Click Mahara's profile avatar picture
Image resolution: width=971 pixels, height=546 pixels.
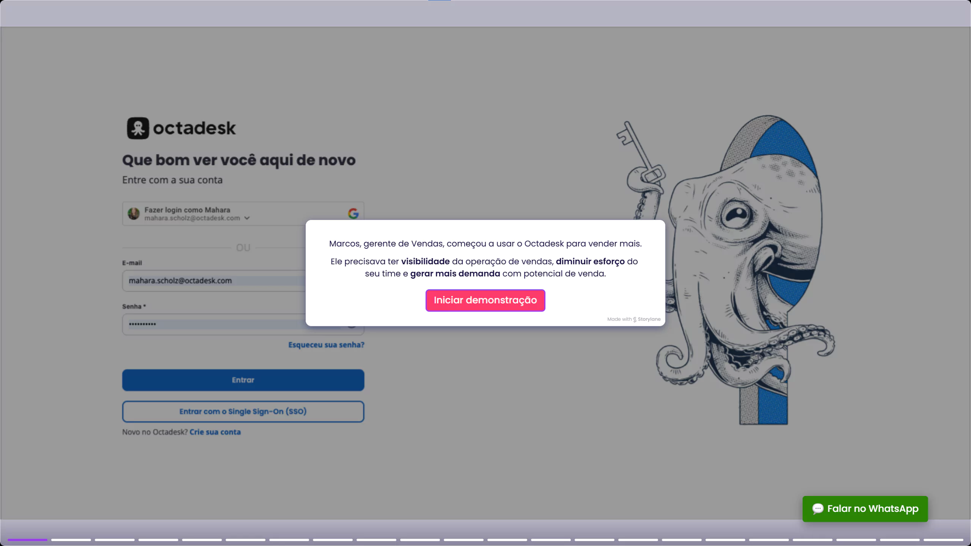(x=134, y=213)
